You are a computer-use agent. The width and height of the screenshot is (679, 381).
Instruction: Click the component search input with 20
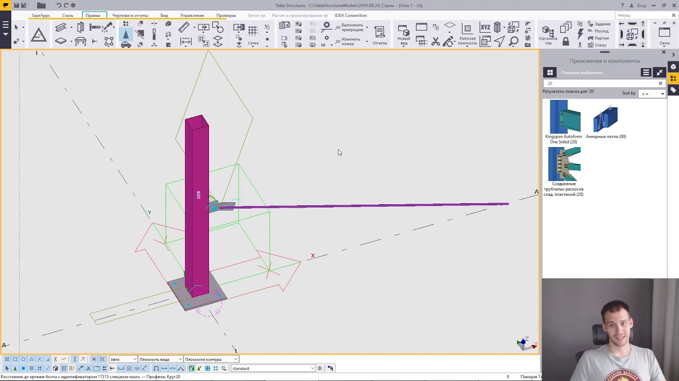(x=599, y=83)
